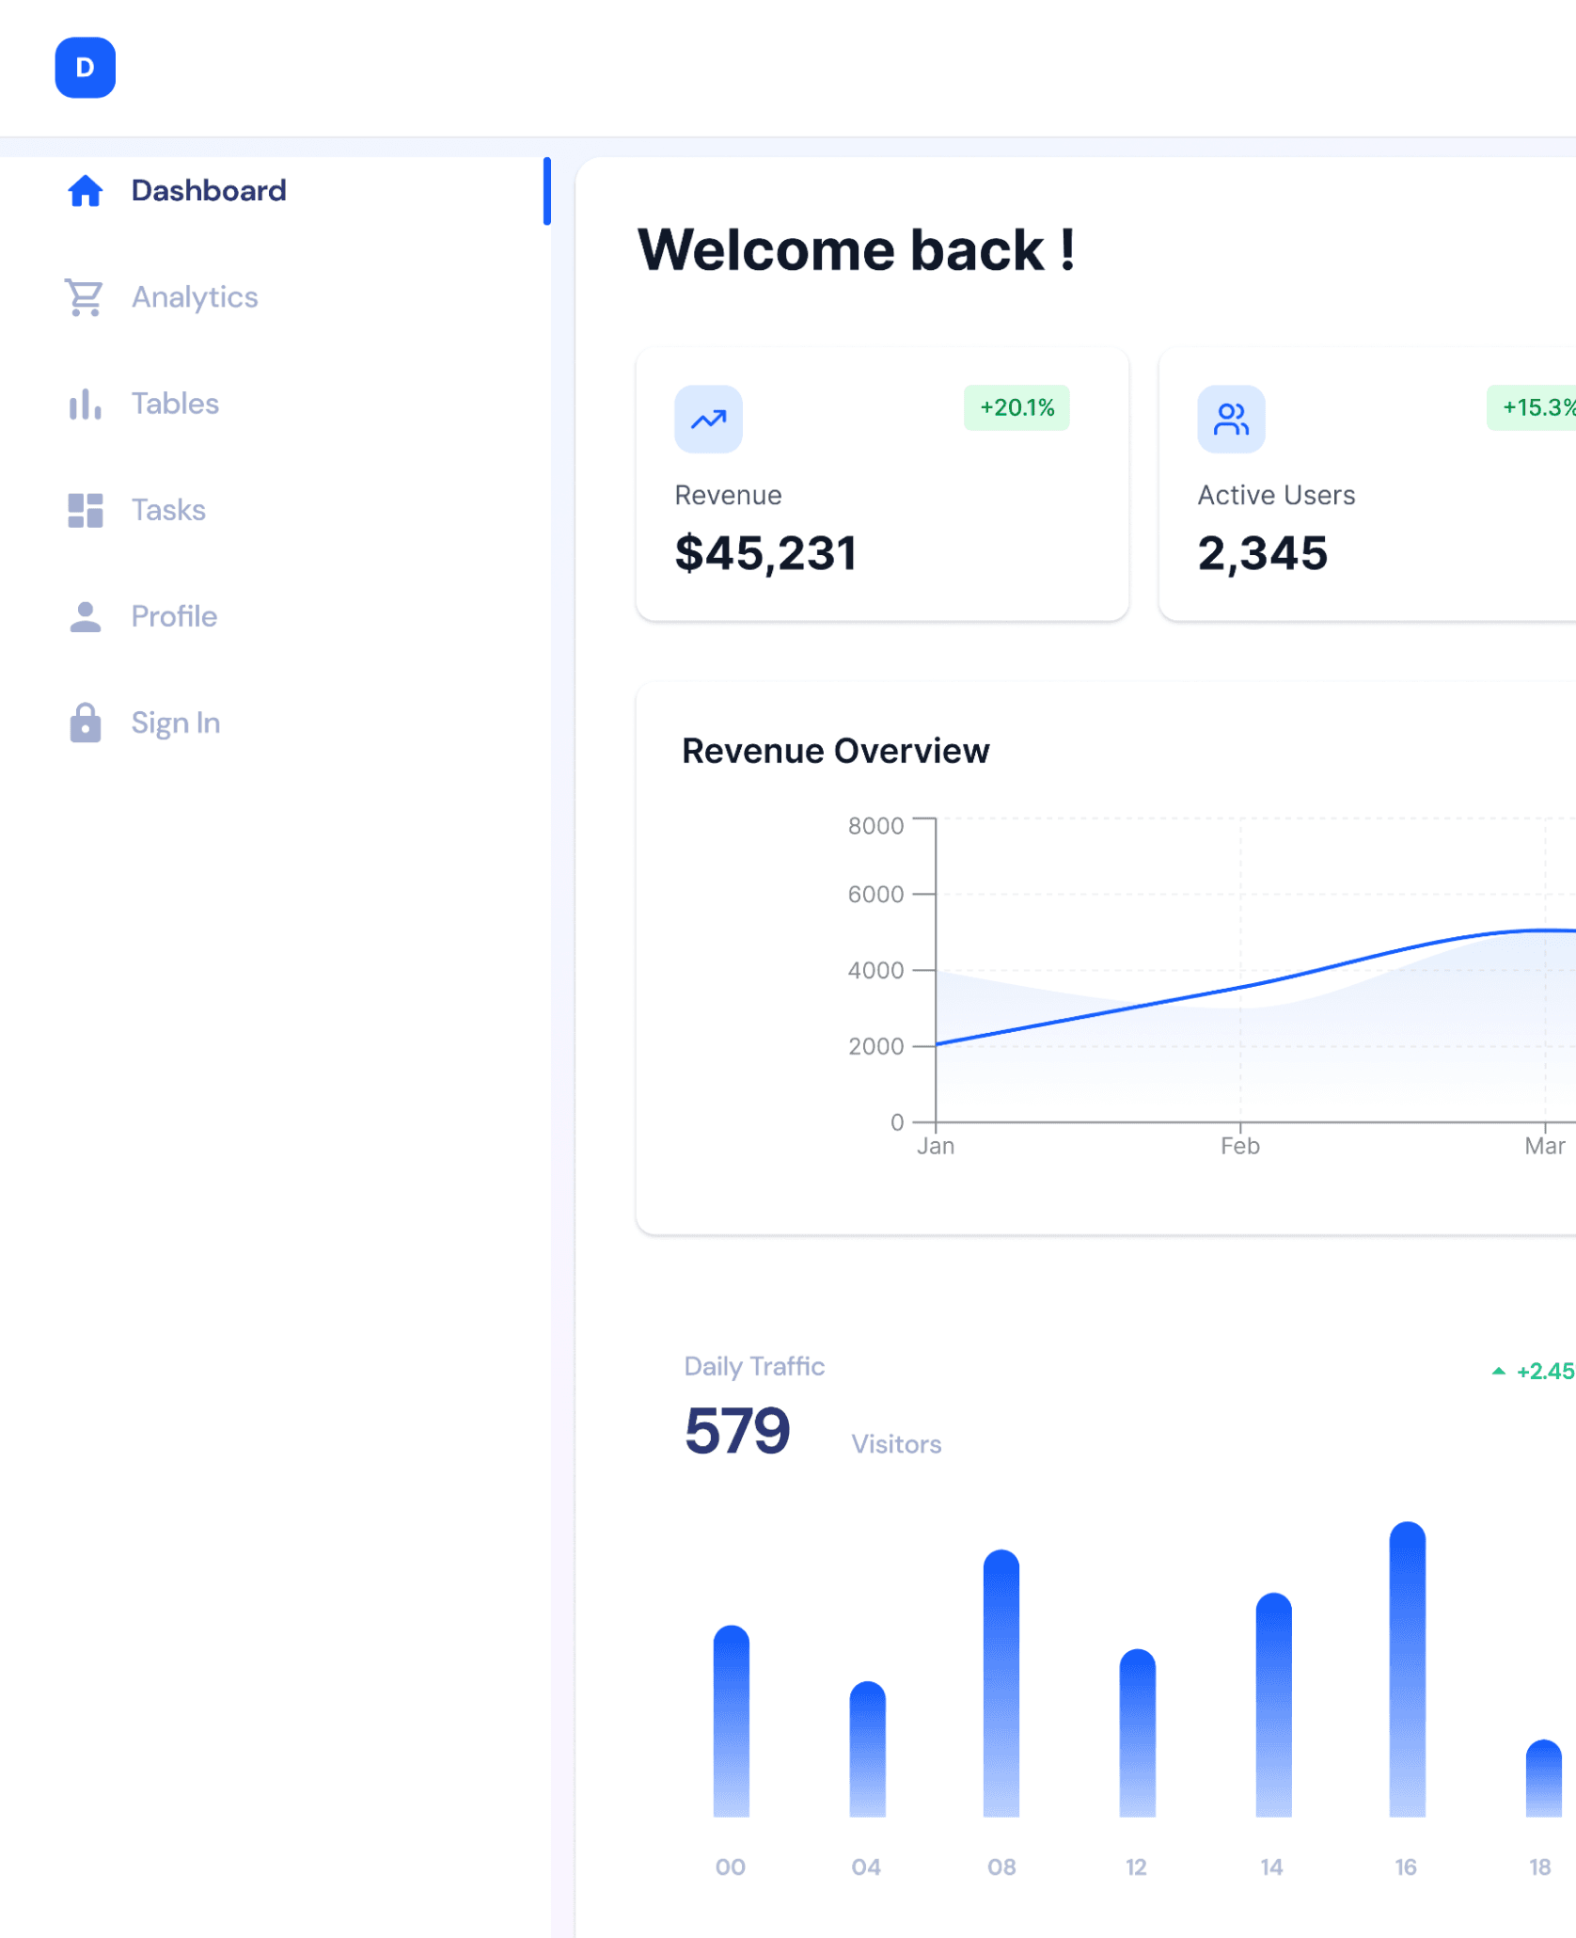
Task: Go to the Tables page
Action: pyautogui.click(x=175, y=404)
